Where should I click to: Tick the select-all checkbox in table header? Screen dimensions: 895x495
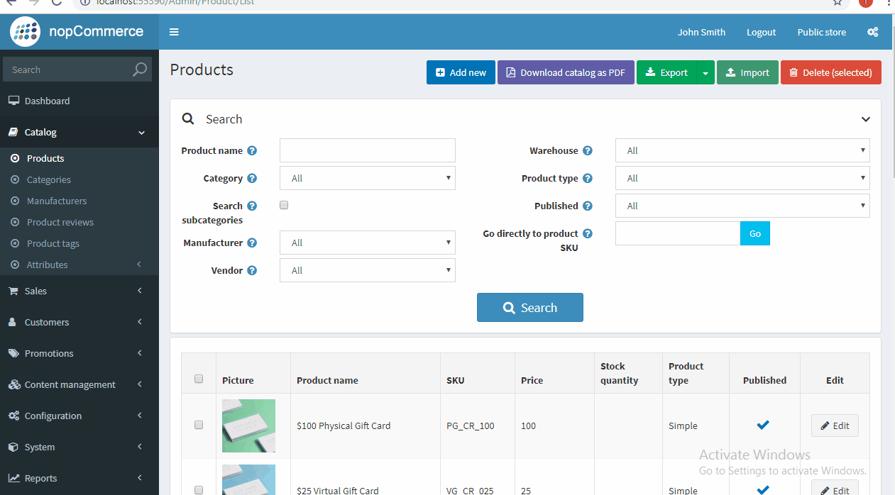(x=199, y=379)
